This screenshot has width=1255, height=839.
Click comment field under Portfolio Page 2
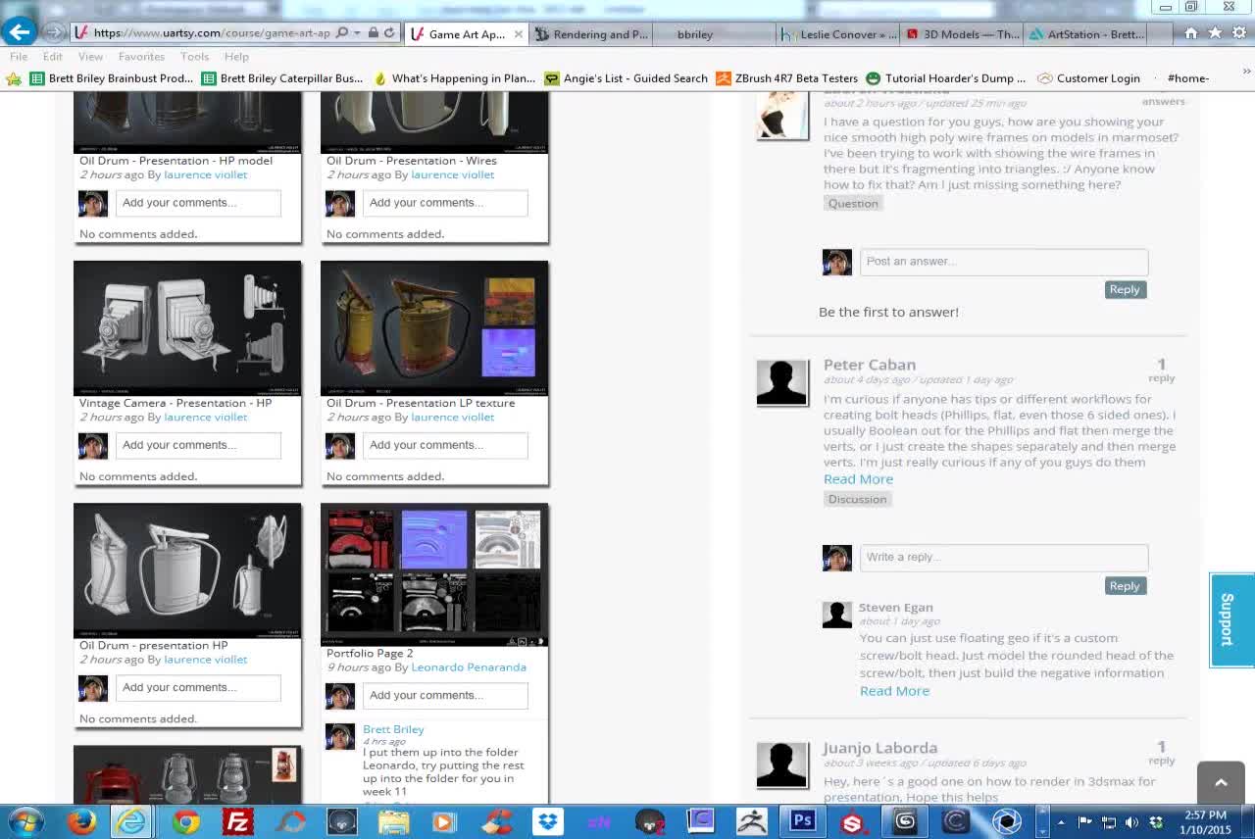click(445, 696)
